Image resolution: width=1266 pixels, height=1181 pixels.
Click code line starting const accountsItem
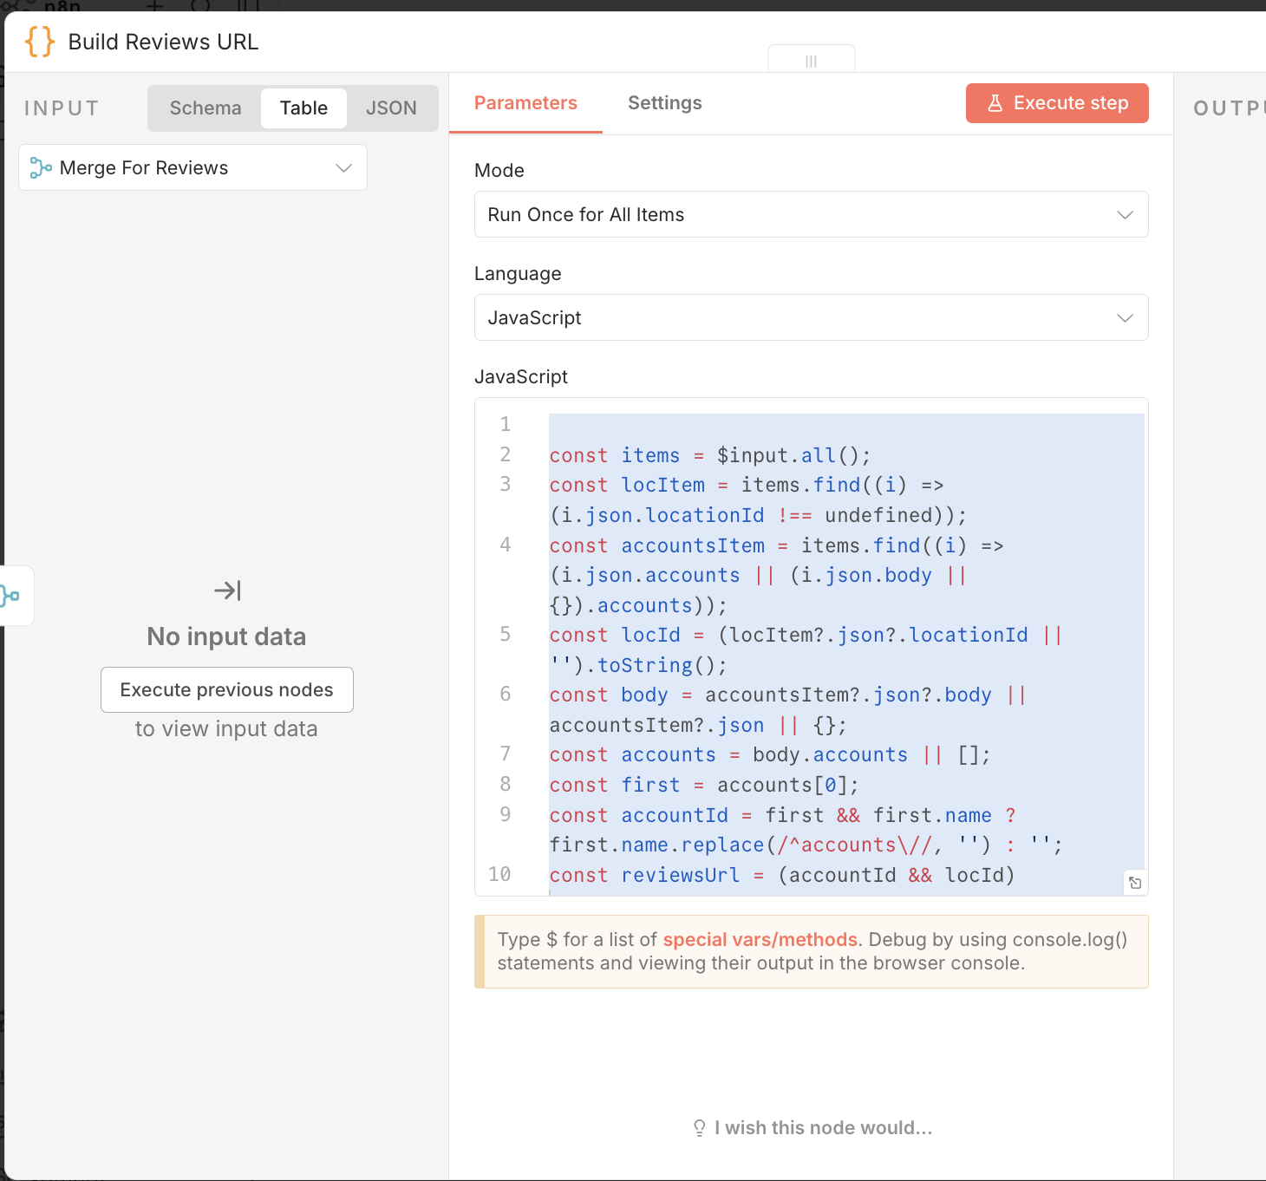776,575
